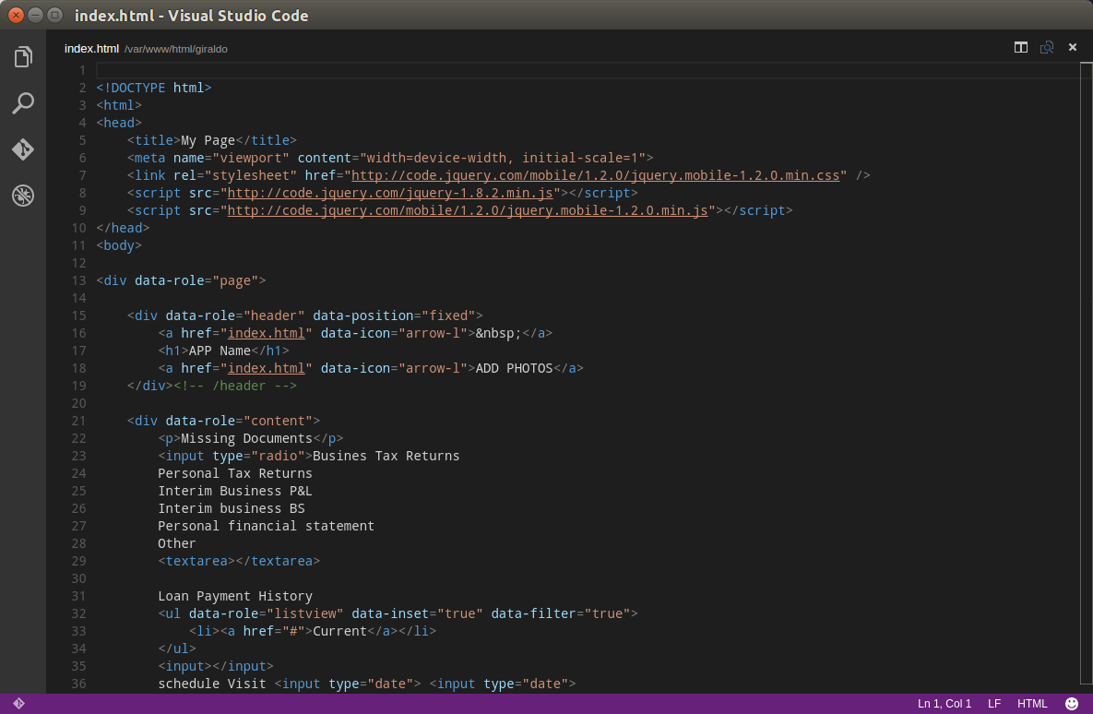Screen dimensions: 1093x714
Task: Click "schedule Visit" text on line 36
Action: [x=212, y=684]
